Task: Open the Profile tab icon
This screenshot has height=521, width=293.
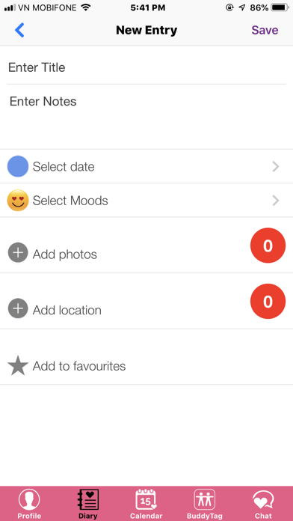Action: tap(29, 499)
